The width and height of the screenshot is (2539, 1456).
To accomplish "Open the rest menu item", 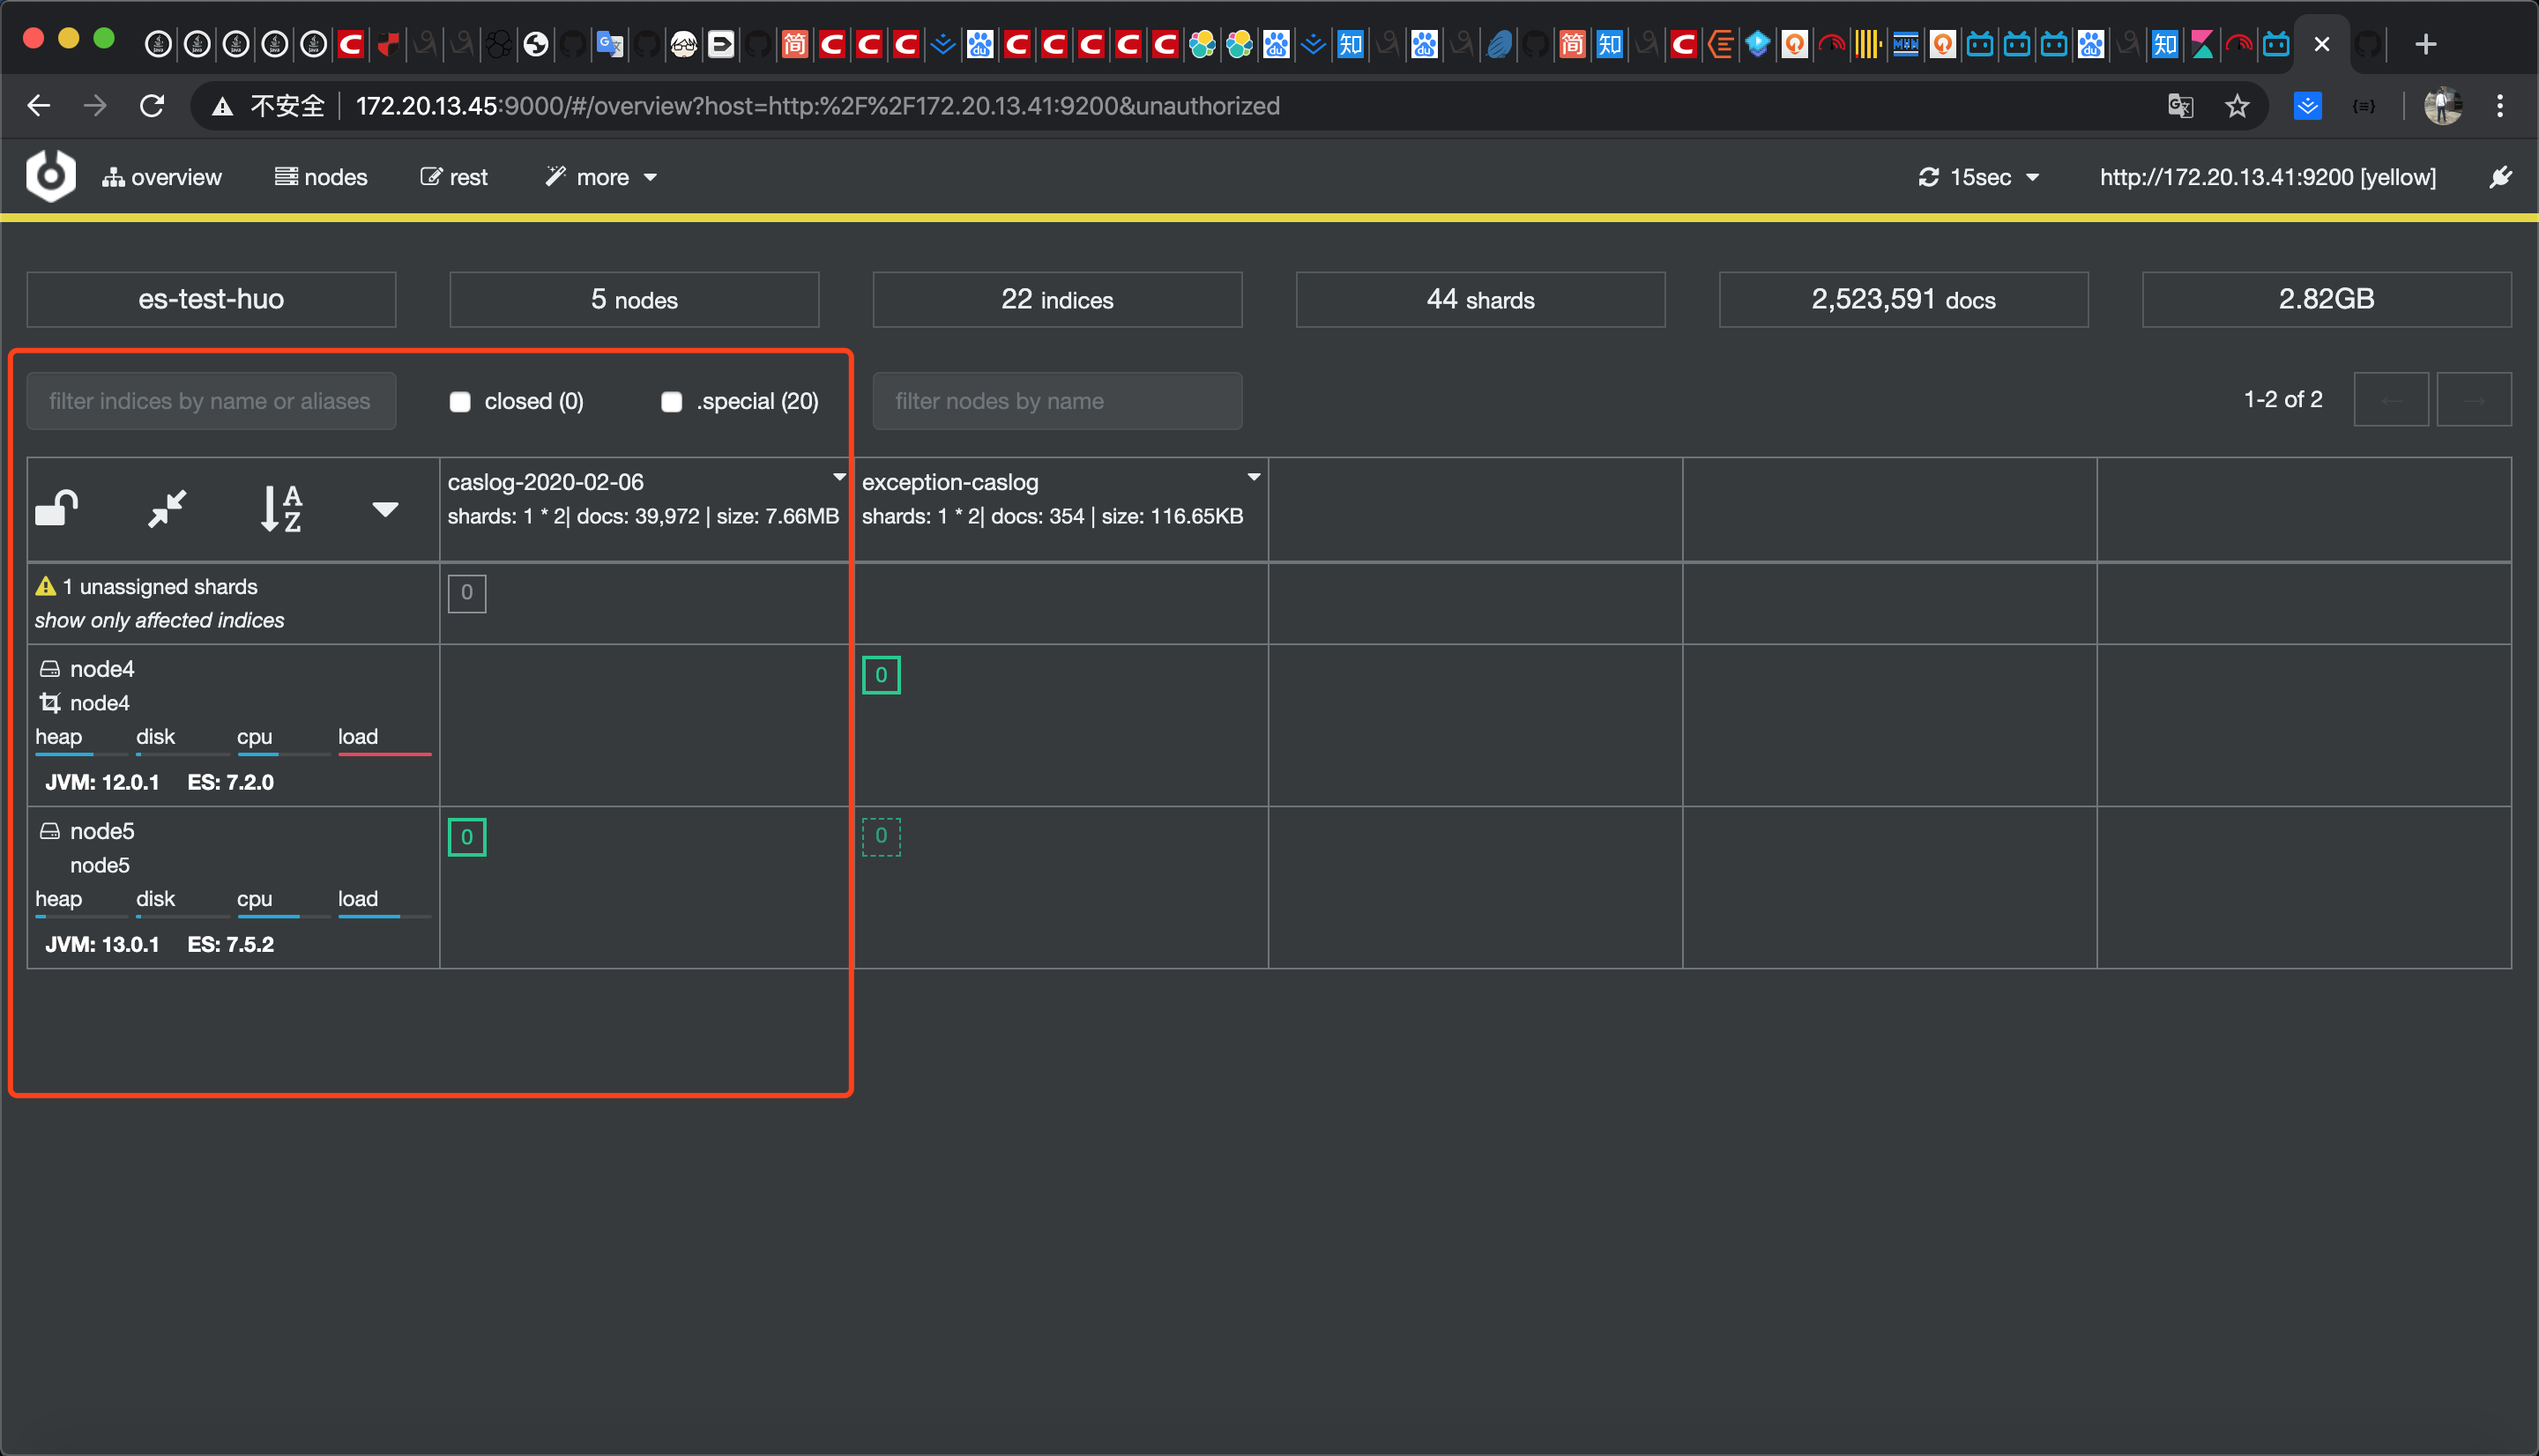I will point(454,177).
